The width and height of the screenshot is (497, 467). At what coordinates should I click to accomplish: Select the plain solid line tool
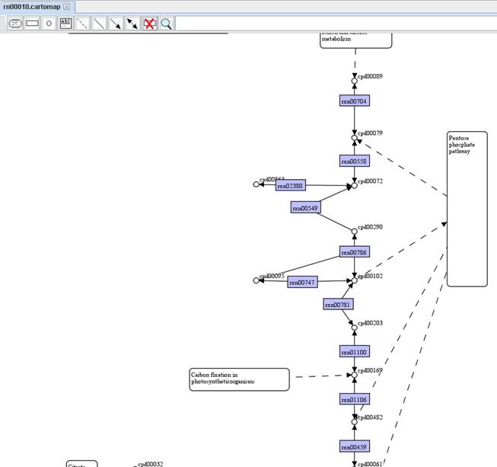tap(99, 24)
